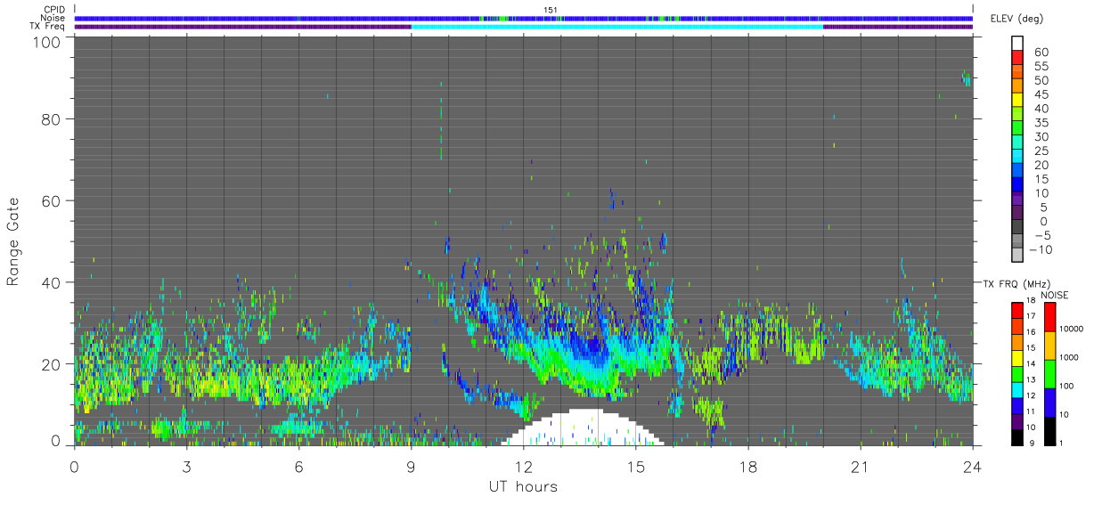
Task: Click the yellow ELEV swatch between 40 and 45
Action: (x=1017, y=101)
